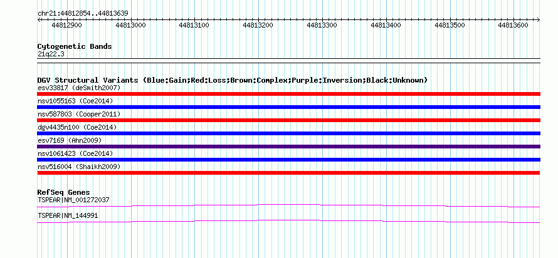Click ruler tick label 44813100
This screenshot has width=558, height=258.
[194, 25]
